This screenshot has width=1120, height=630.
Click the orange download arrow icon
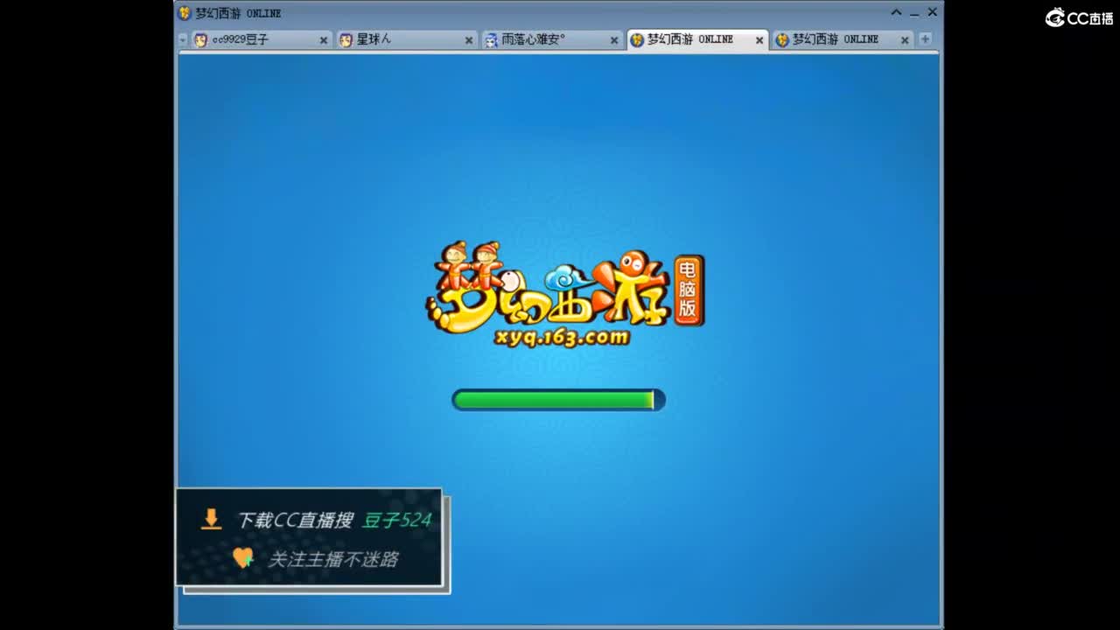click(211, 519)
